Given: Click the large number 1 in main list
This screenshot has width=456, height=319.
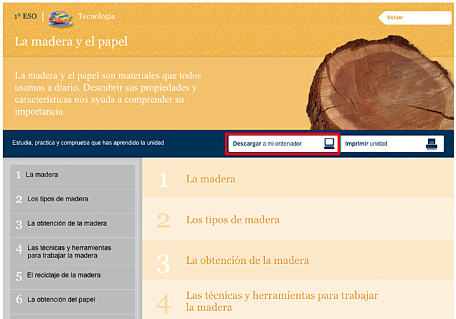Looking at the screenshot, I should (163, 180).
